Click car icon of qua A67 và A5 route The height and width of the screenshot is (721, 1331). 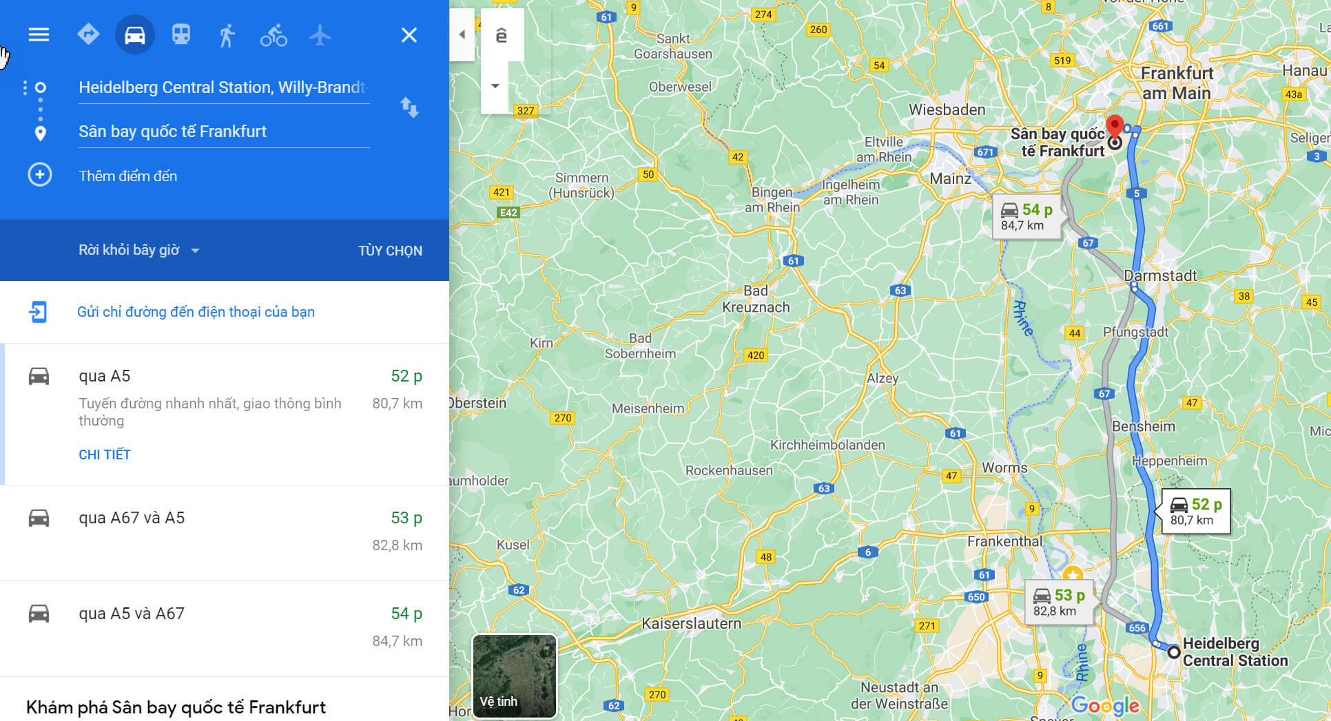point(39,518)
